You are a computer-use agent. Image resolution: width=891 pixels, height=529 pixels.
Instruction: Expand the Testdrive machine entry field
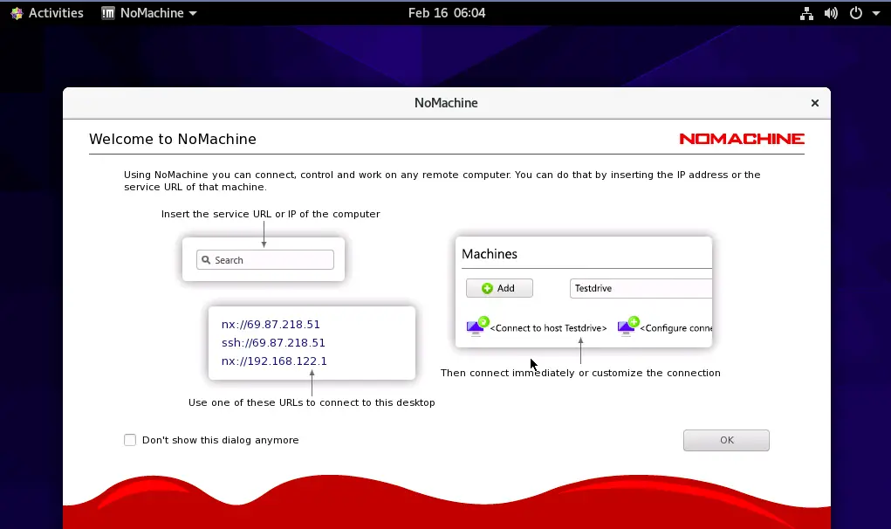coord(646,288)
